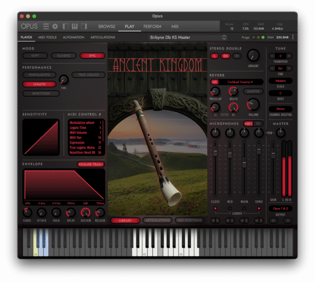Open the C ROOT note dropdown
Screen dimensions: 315x282
[280, 93]
